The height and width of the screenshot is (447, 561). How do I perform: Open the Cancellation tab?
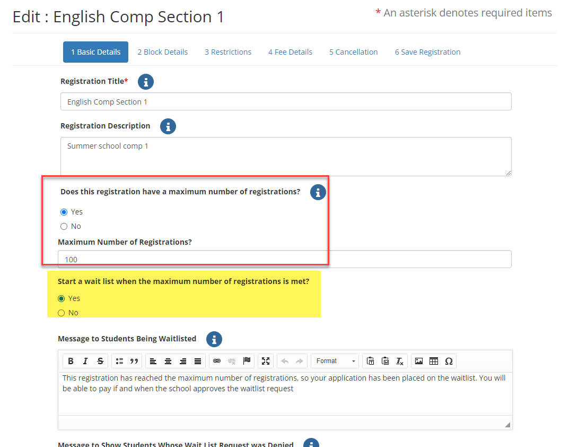[353, 51]
